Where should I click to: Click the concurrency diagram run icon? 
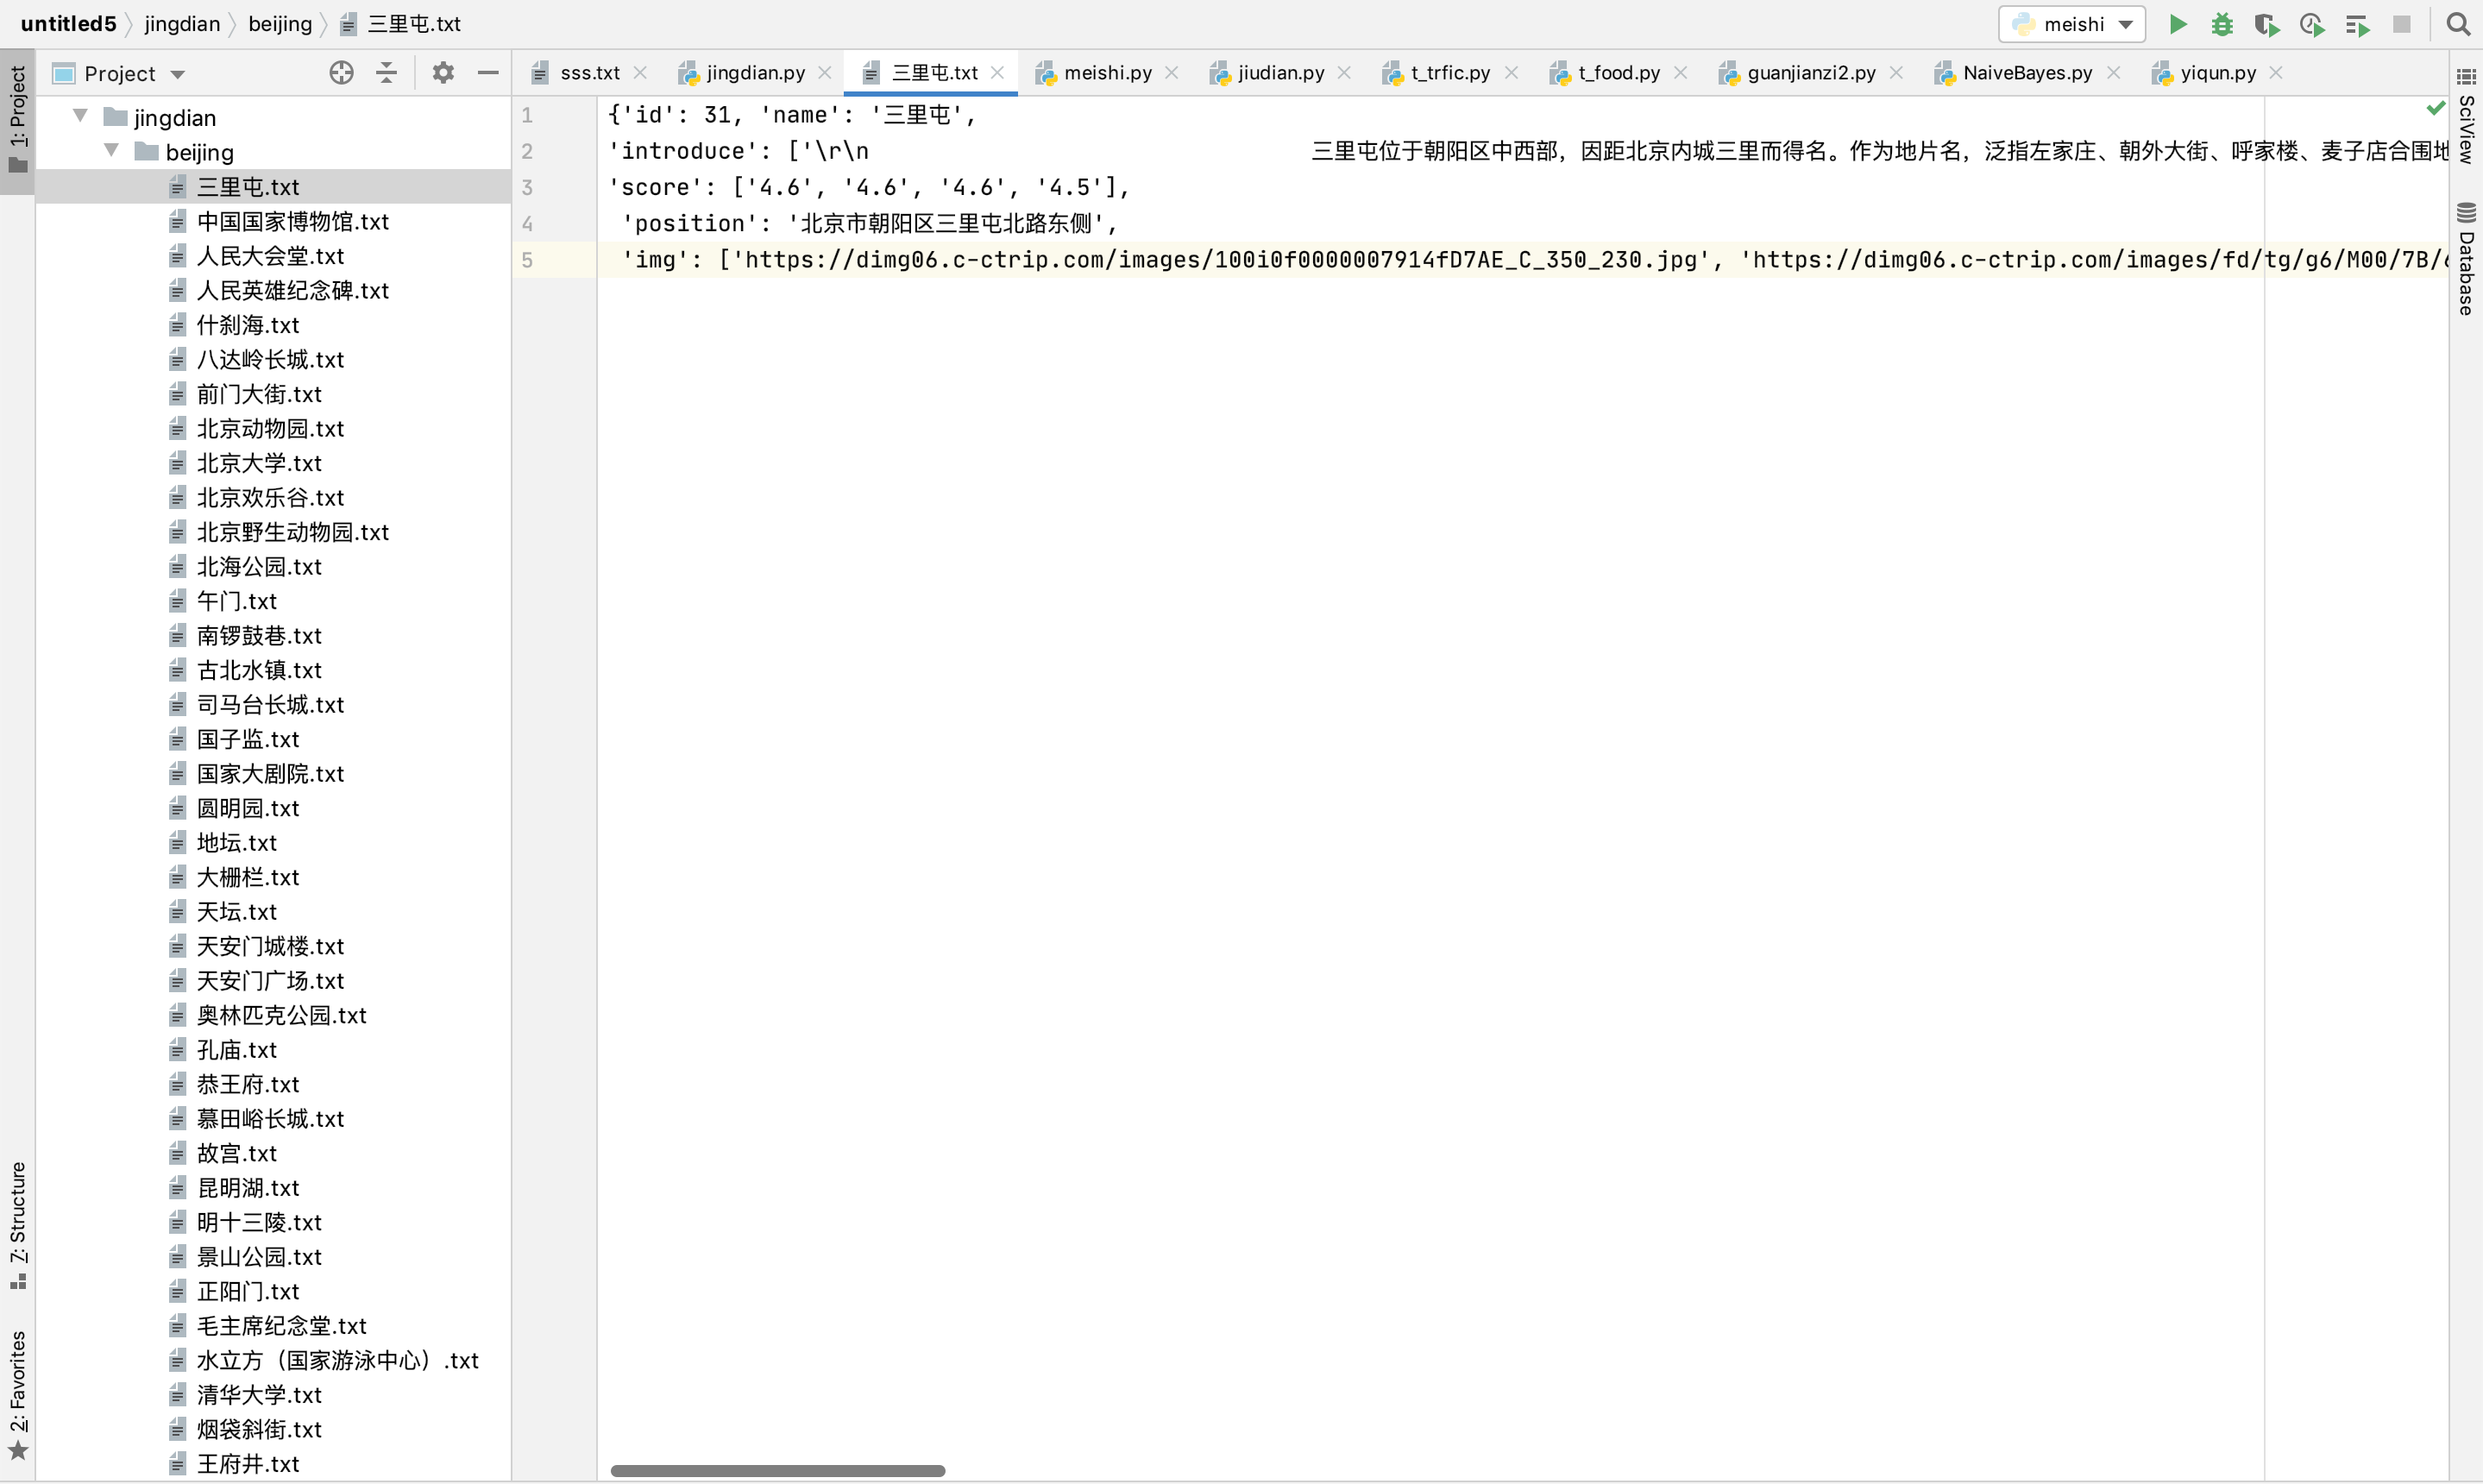click(x=2357, y=24)
